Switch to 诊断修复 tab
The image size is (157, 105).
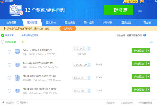click(107, 22)
